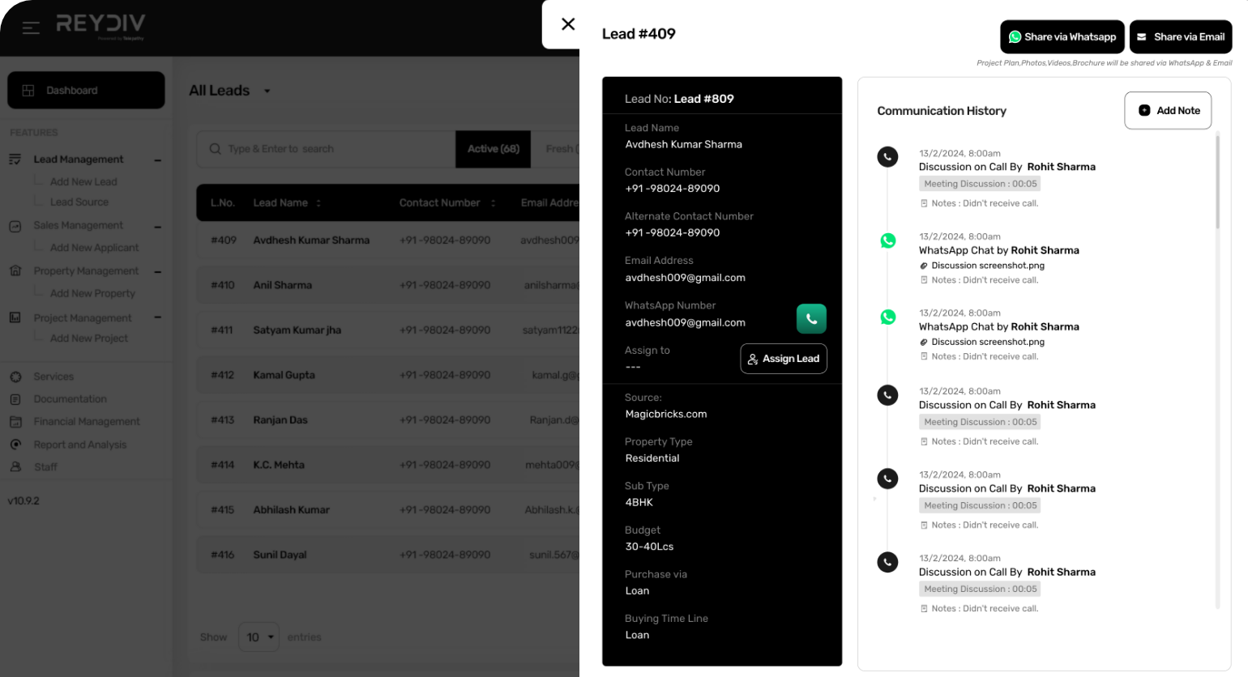Screen dimensions: 1248x677
Task: Click the Share via Email button
Action: 1181,37
